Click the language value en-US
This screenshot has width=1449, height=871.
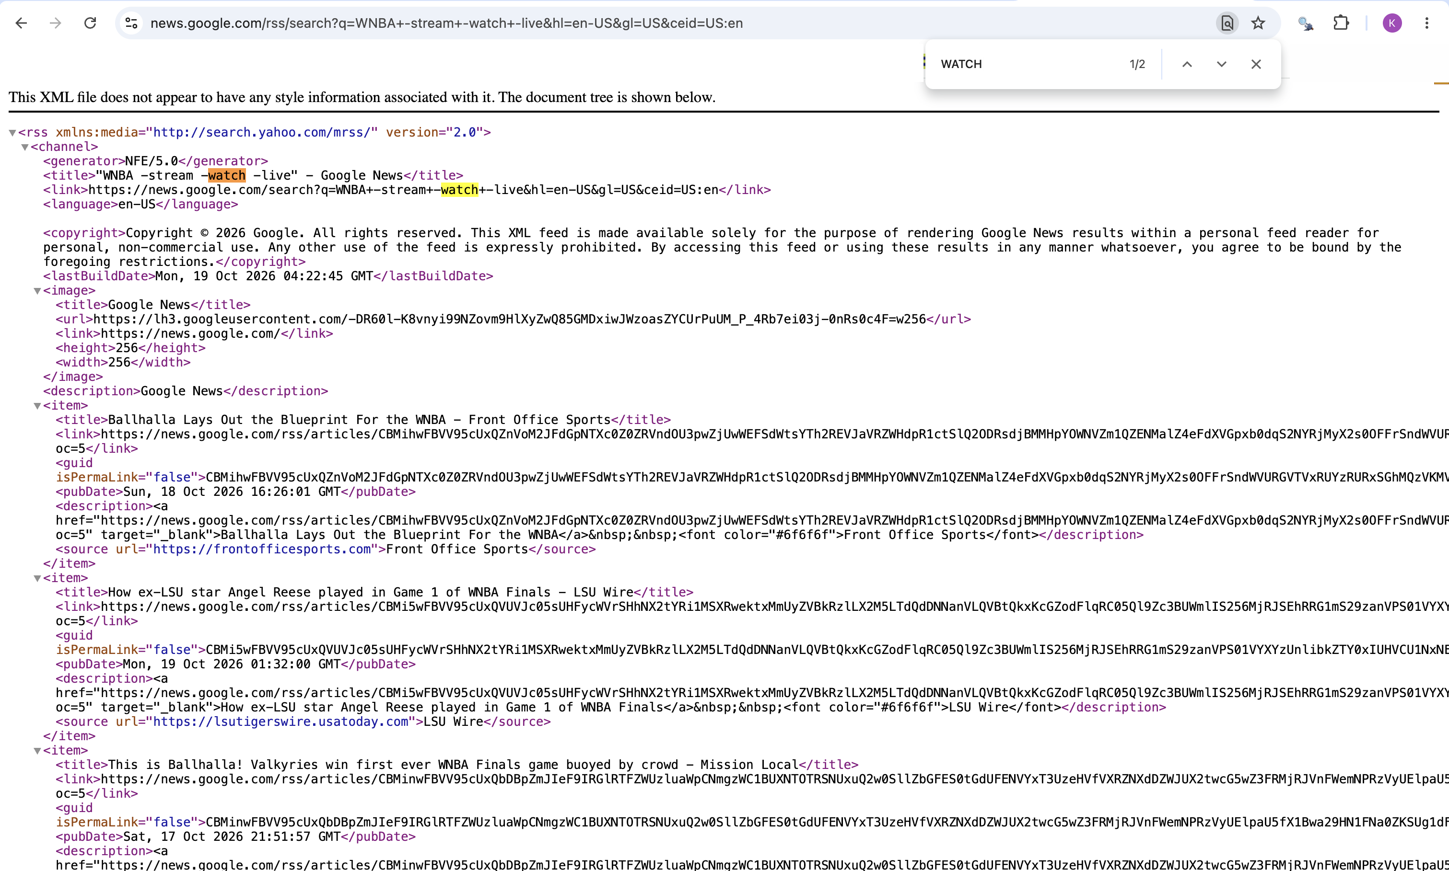(x=137, y=204)
